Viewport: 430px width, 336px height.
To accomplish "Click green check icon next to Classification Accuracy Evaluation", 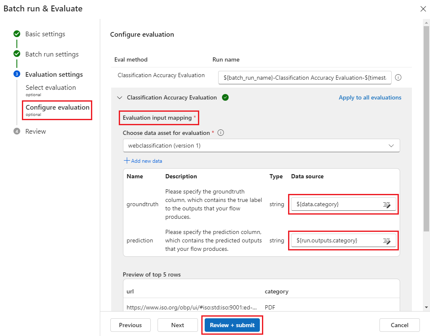I will [x=225, y=97].
